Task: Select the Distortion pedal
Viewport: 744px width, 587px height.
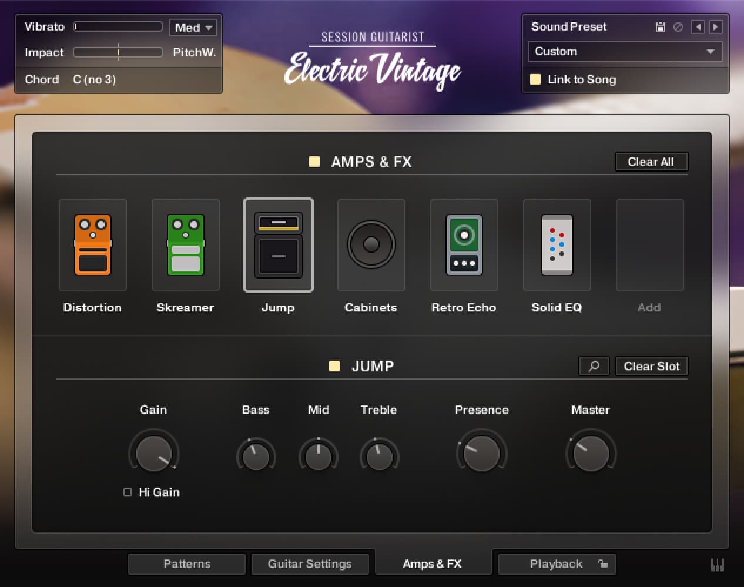Action: (x=92, y=245)
